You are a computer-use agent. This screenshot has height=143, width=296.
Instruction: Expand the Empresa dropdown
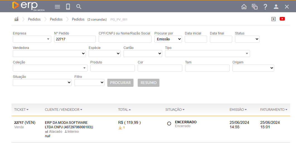pyautogui.click(x=32, y=39)
